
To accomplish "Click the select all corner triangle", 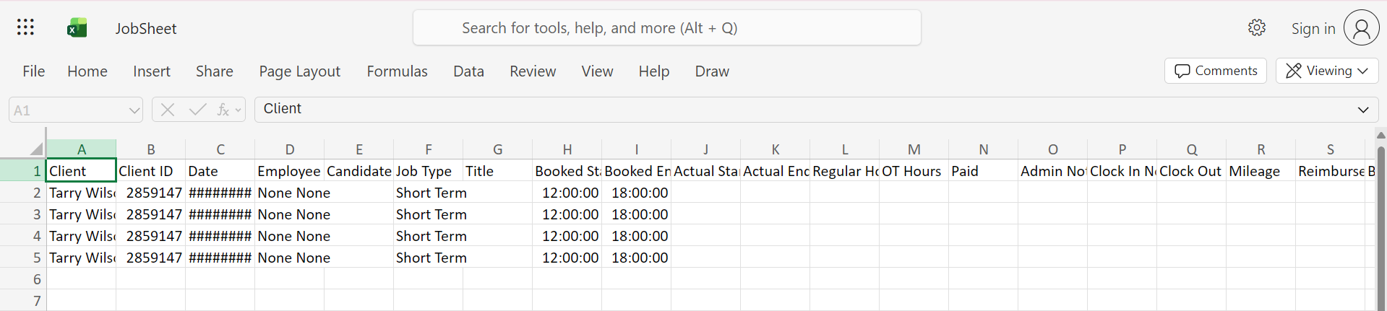I will coord(36,149).
